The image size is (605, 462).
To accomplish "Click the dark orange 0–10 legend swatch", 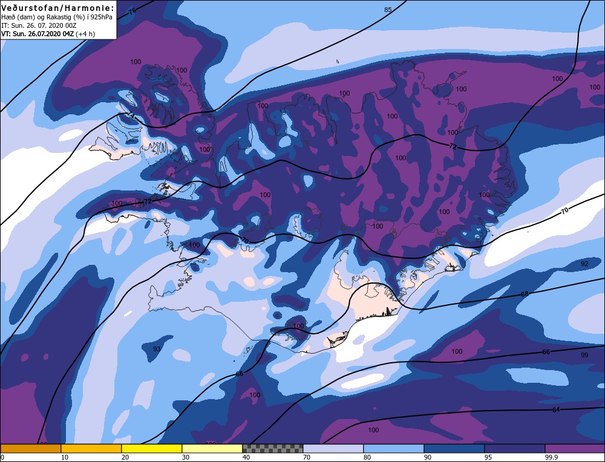I will coord(31,449).
